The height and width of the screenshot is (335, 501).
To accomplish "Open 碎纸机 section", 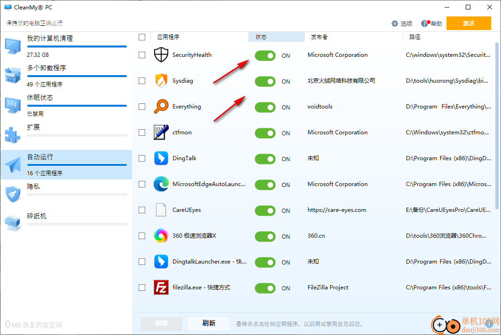I will click(x=66, y=223).
